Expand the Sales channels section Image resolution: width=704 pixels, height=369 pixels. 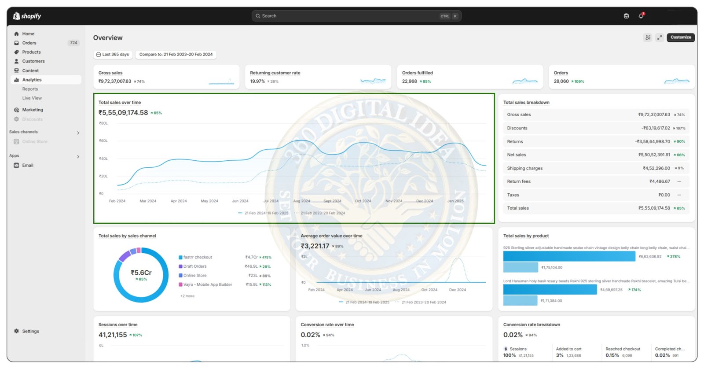tap(78, 133)
